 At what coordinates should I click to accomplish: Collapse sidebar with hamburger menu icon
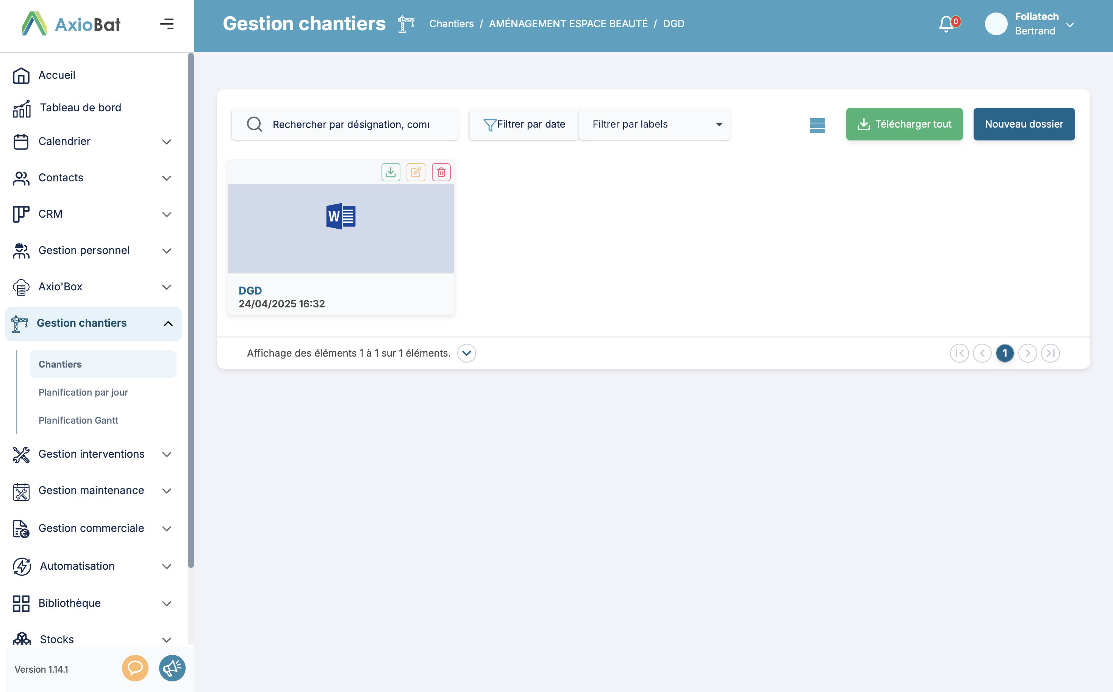coord(167,24)
